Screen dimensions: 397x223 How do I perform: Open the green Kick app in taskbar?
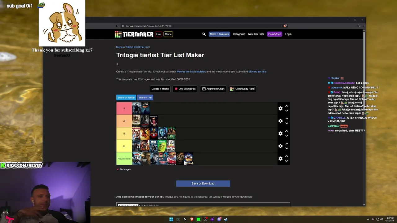click(x=198, y=219)
